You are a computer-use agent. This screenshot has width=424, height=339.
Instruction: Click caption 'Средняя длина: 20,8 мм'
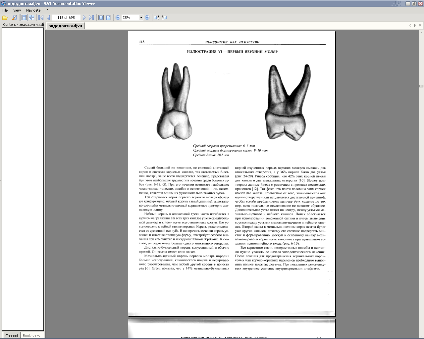211,155
